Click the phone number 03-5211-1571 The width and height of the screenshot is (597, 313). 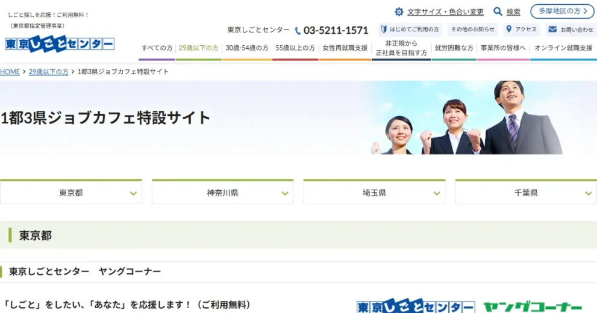click(336, 30)
